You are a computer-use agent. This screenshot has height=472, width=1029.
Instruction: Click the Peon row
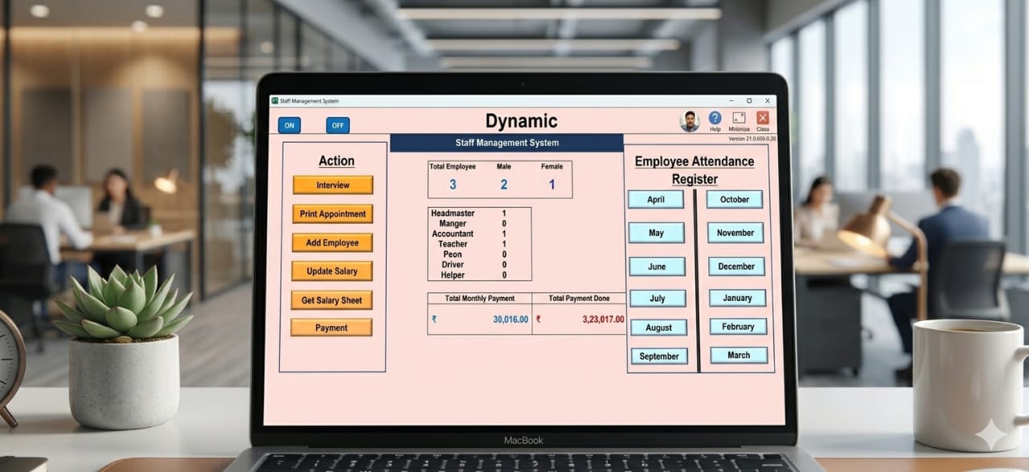480,254
